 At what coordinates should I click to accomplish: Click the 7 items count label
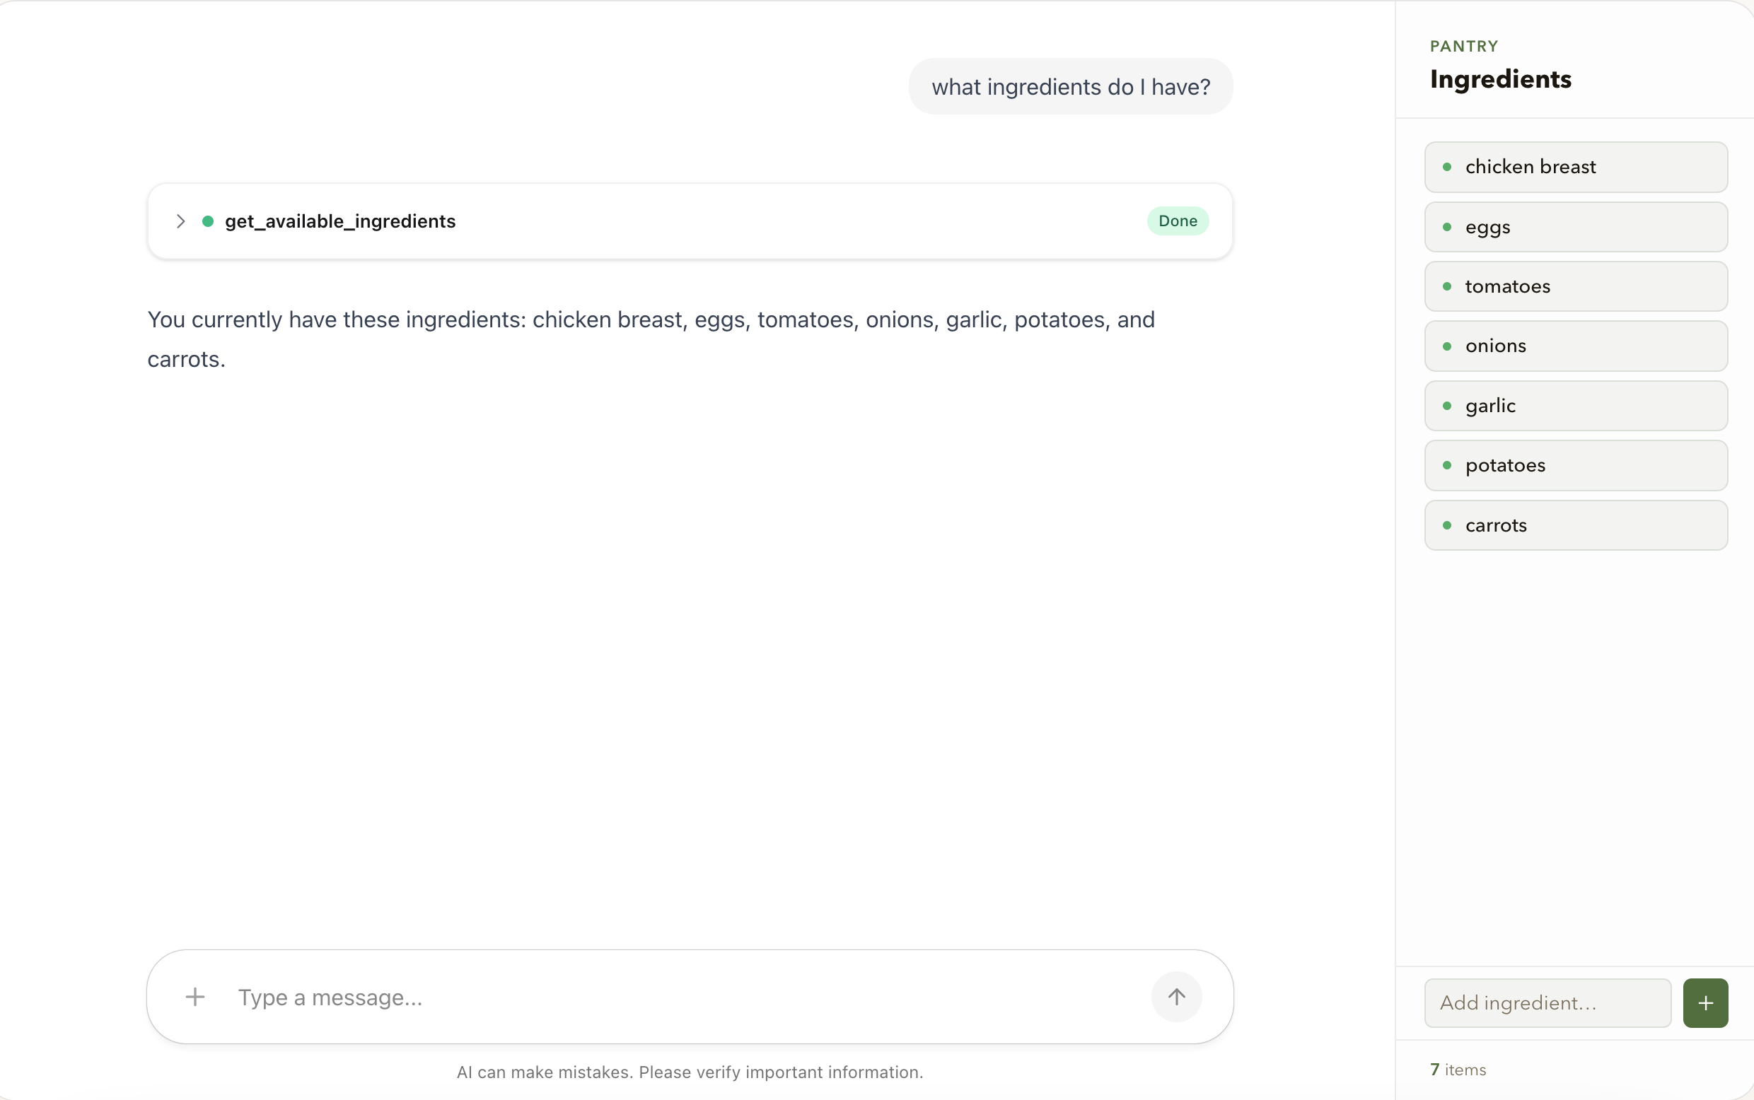pyautogui.click(x=1458, y=1070)
